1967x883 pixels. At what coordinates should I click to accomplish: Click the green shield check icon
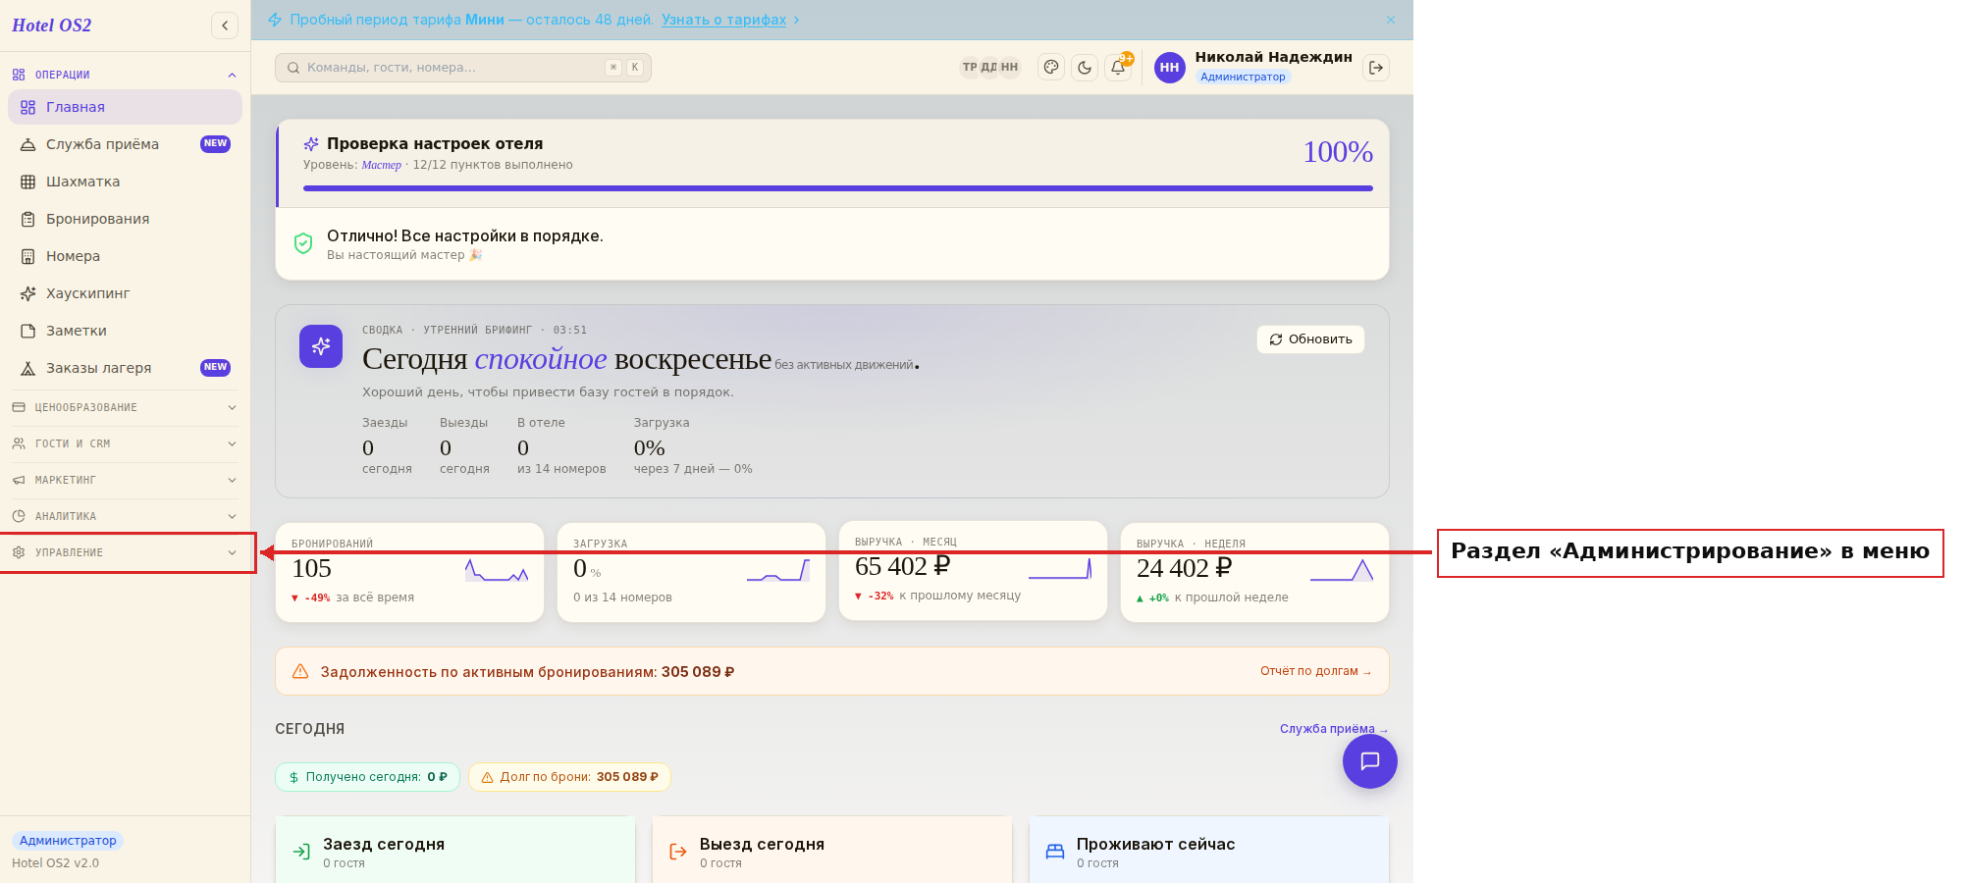pyautogui.click(x=303, y=243)
